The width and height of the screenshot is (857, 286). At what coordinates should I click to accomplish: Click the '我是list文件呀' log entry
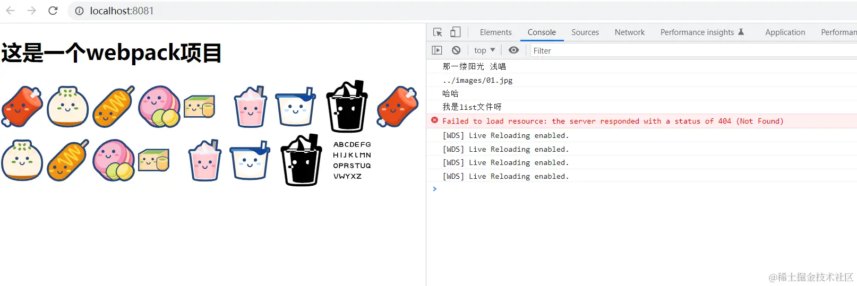pyautogui.click(x=472, y=107)
